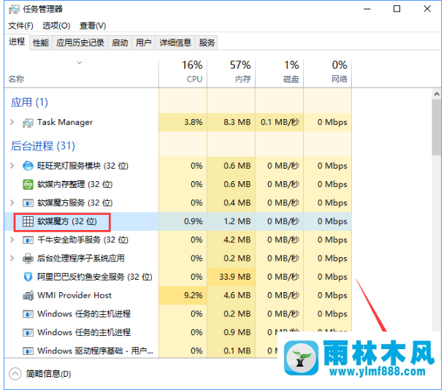
Task: Select the WMI Provider Host row
Action: (178, 295)
